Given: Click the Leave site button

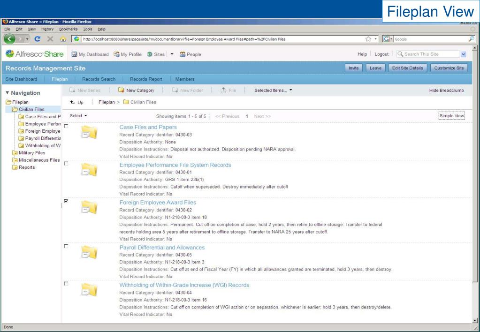Looking at the screenshot, I should [376, 68].
